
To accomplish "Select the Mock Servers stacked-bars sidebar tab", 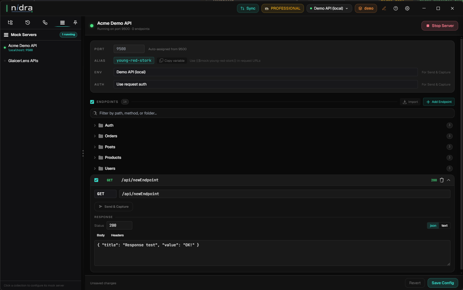I will coord(62,23).
